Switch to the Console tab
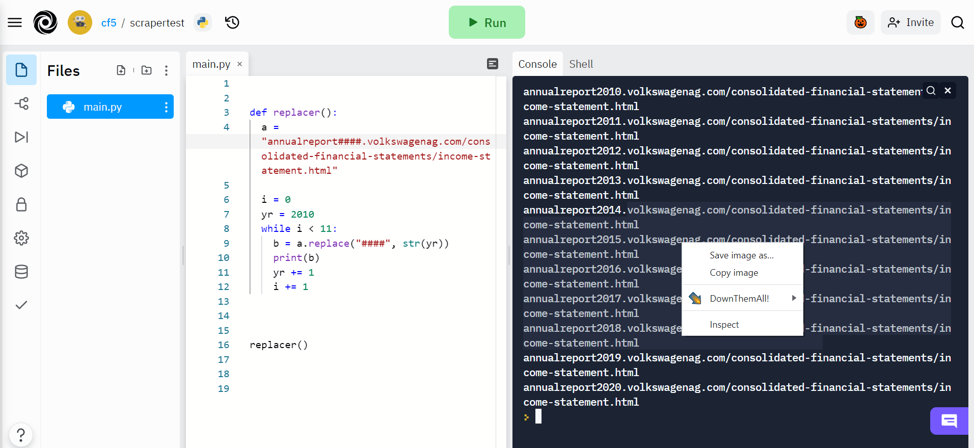 point(537,64)
